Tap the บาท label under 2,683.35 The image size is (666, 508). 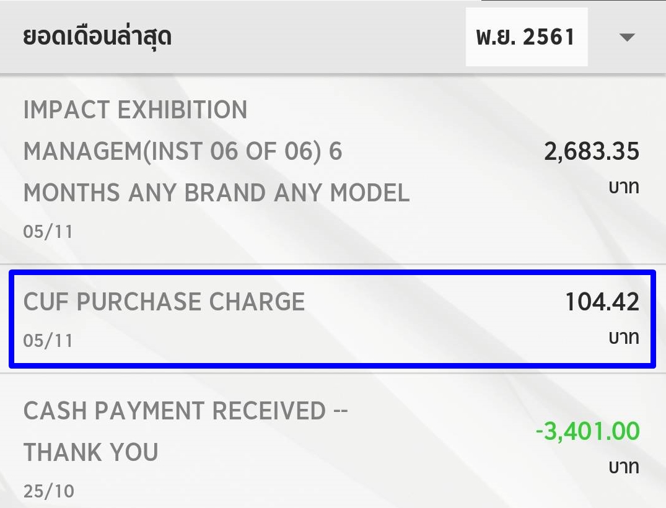coord(623,186)
